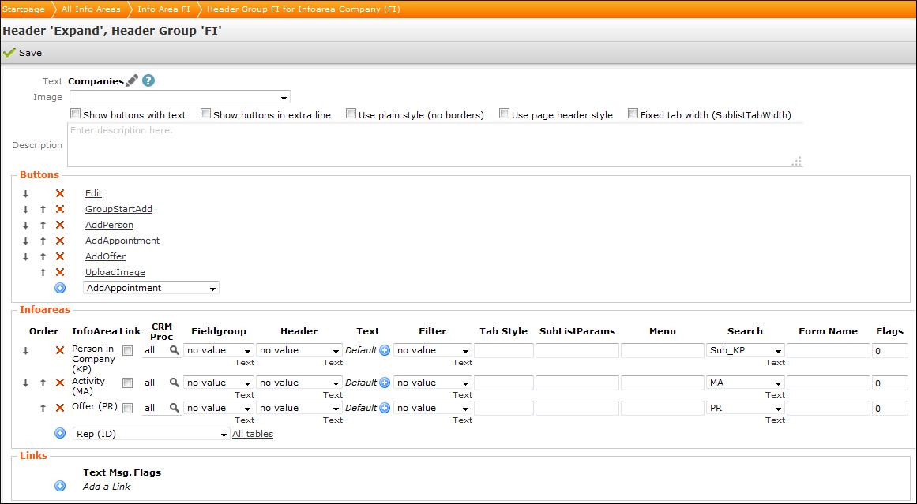Click the plus icon to add AddAppointment
The image size is (917, 504).
click(59, 288)
